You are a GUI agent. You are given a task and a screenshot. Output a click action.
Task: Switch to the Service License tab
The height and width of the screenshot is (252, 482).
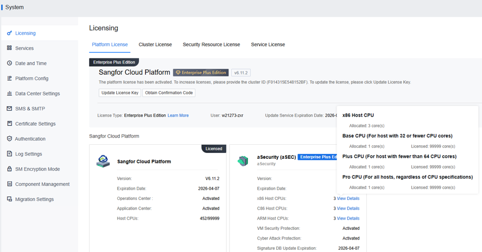tap(268, 44)
